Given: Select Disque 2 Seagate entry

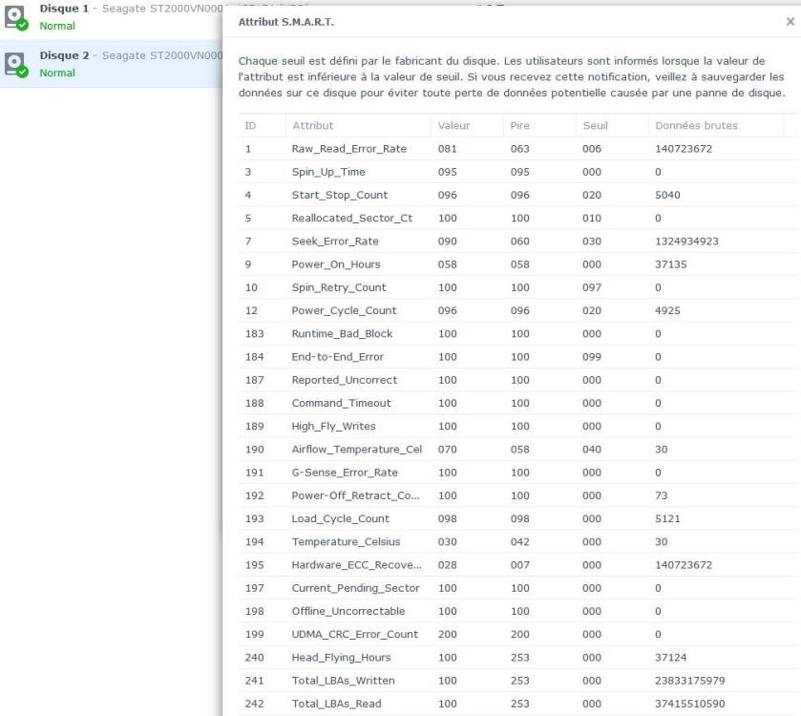Looking at the screenshot, I should 124,56.
